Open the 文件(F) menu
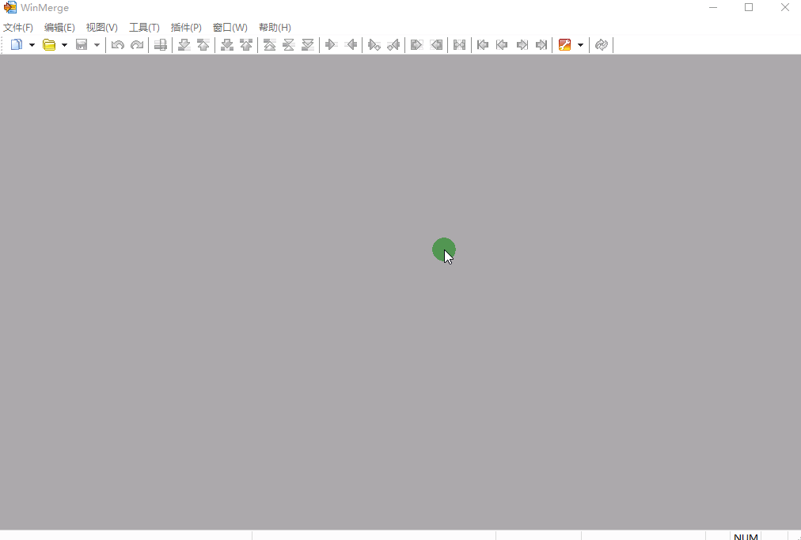Screen dimensions: 801x540 pyautogui.click(x=18, y=28)
